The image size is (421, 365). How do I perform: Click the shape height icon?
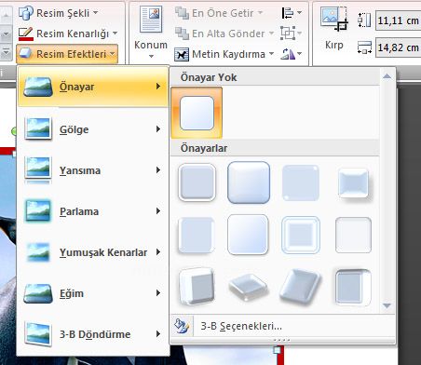click(364, 20)
